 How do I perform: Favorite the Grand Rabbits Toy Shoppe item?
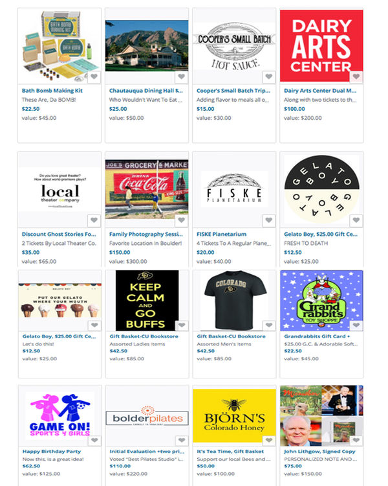tap(356, 325)
